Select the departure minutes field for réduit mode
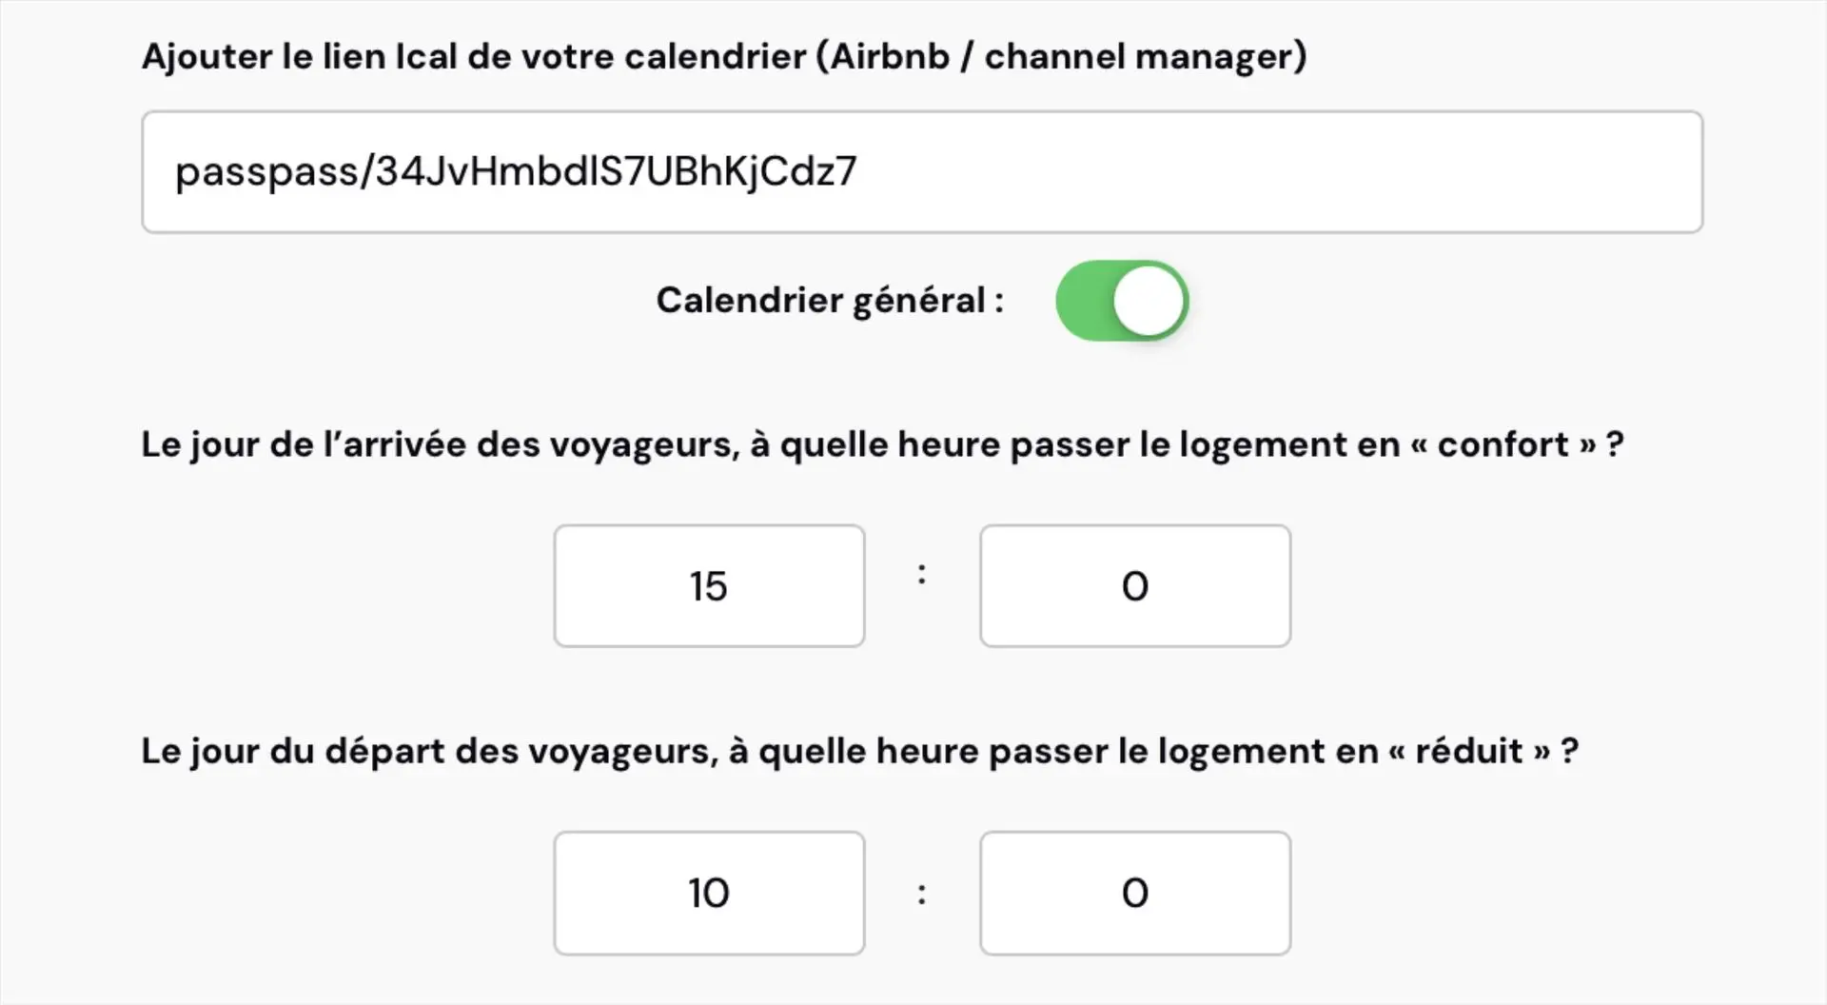1827x1005 pixels. click(x=1134, y=893)
